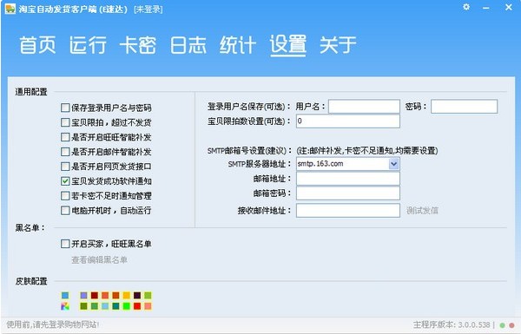Click the 邮箱地址 input field
This screenshot has width=521, height=334.
pyautogui.click(x=348, y=179)
